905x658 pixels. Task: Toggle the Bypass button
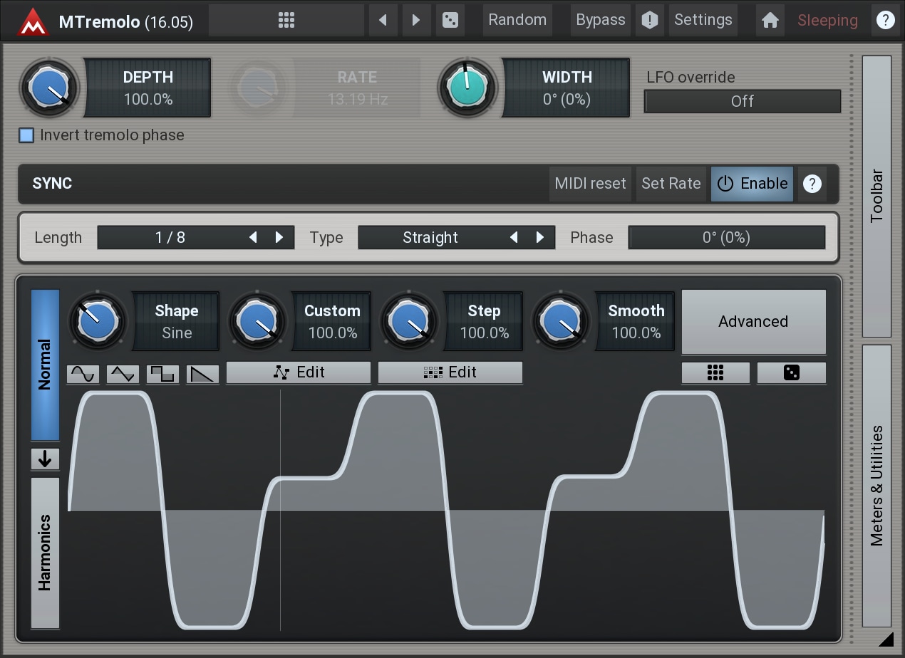tap(600, 20)
